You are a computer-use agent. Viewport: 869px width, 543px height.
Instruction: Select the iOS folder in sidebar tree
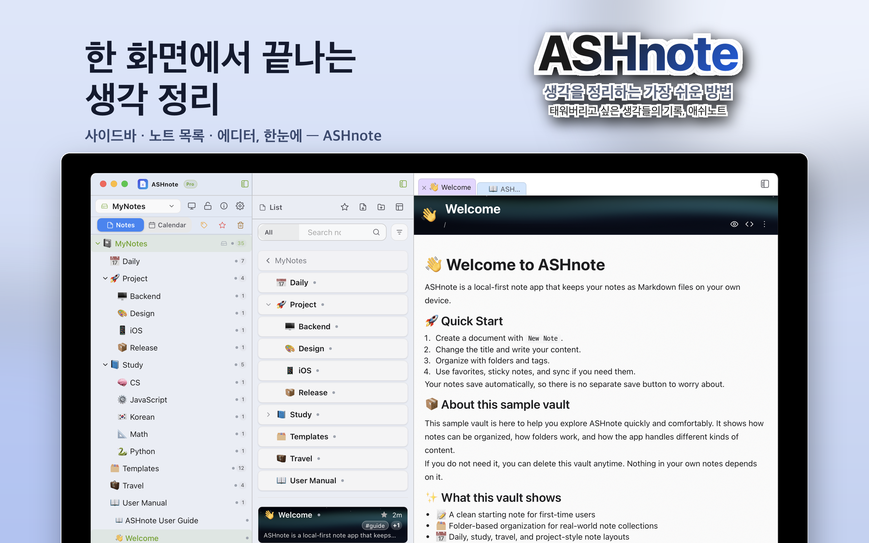point(172,331)
